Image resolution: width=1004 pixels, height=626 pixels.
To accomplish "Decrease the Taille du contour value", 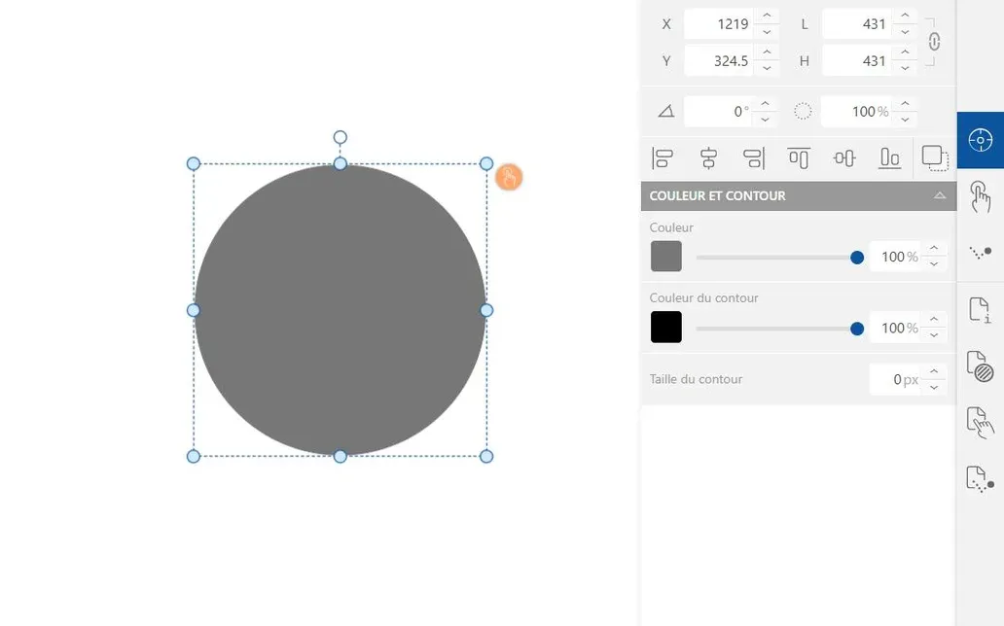I will tap(934, 387).
